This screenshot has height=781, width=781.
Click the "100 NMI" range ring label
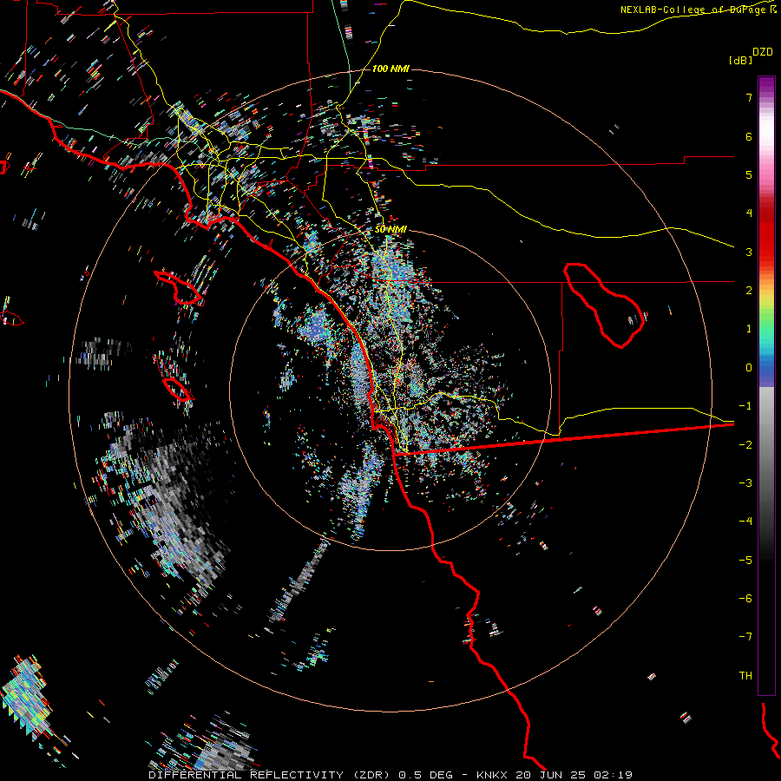[x=390, y=69]
